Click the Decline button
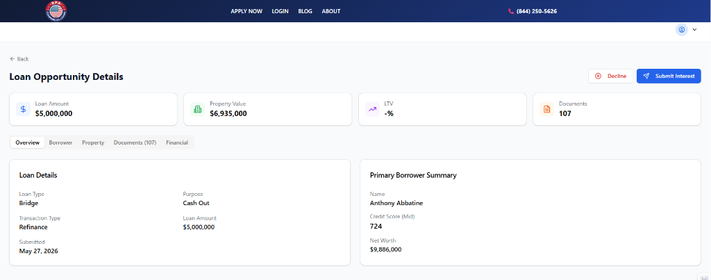The width and height of the screenshot is (711, 280). pyautogui.click(x=610, y=76)
